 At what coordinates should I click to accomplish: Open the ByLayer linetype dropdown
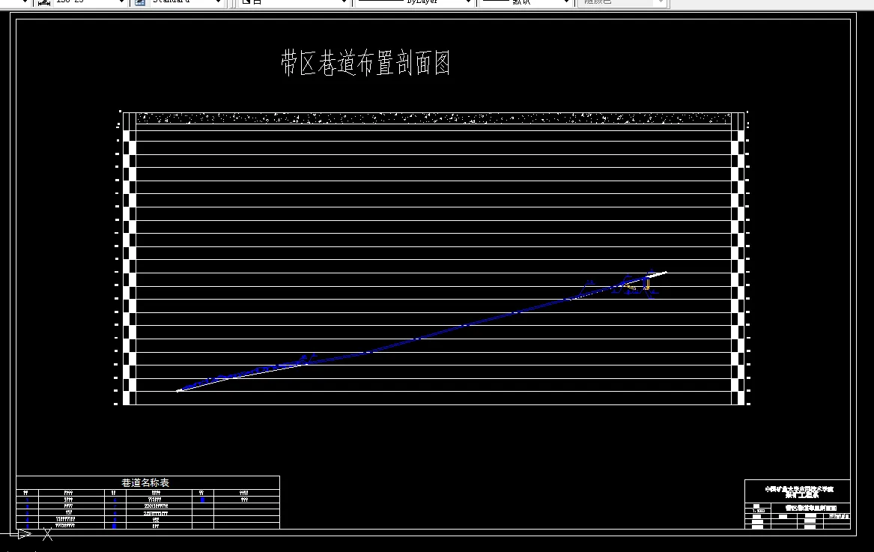pyautogui.click(x=415, y=2)
